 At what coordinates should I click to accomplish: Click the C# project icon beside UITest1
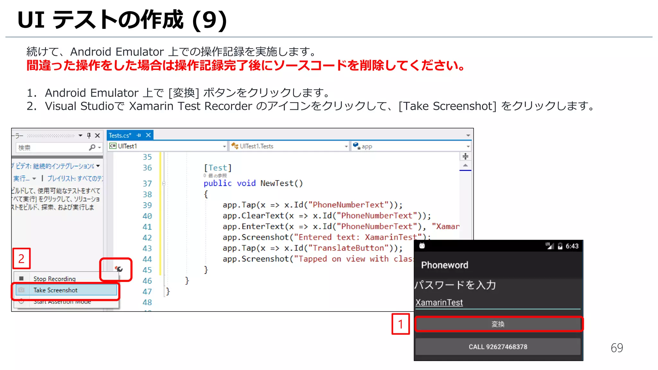click(x=113, y=146)
